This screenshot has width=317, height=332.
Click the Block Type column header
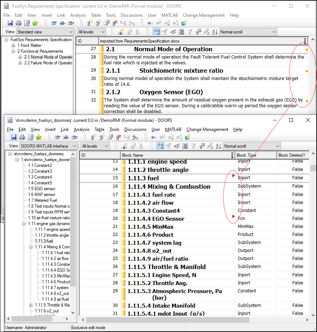click(x=256, y=155)
